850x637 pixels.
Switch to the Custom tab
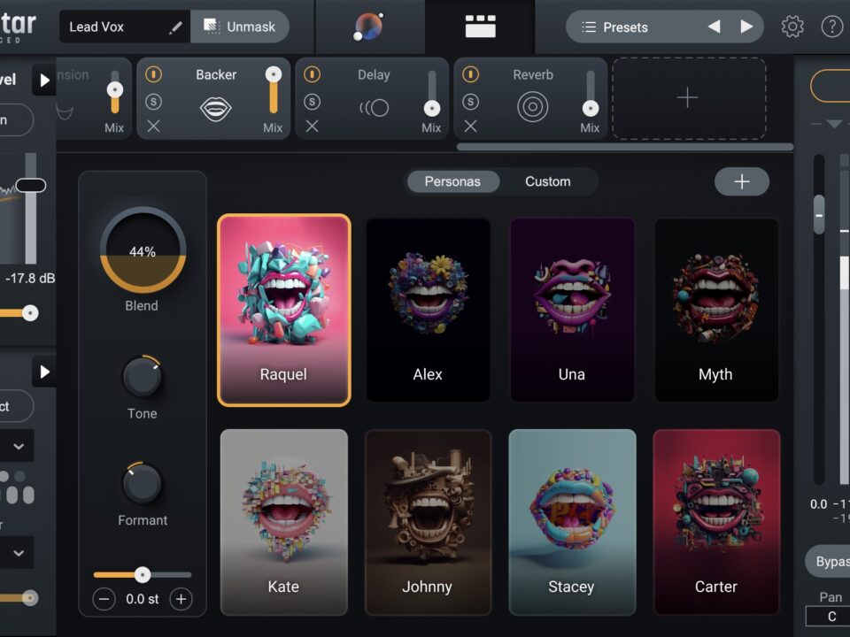(x=547, y=181)
